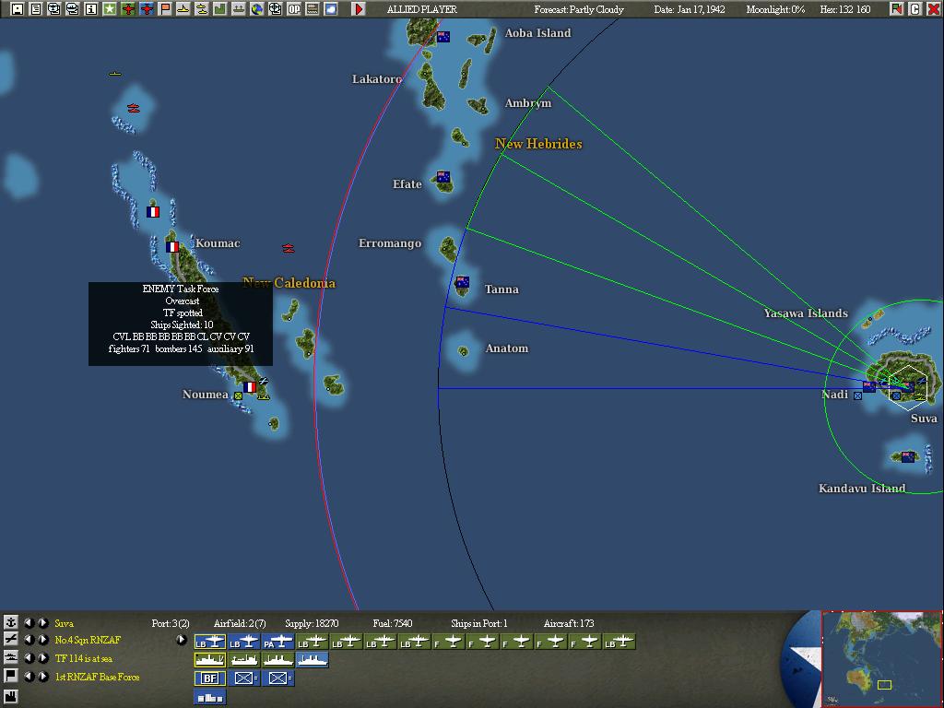
Task: Click the 'C' icon at top right
Action: point(915,9)
